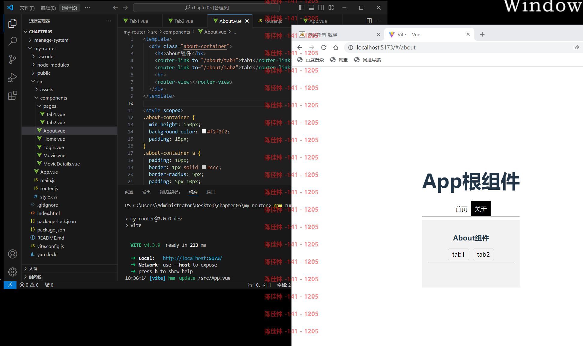This screenshot has height=346, width=583.
Task: Close the About.vue editor tab
Action: (247, 21)
